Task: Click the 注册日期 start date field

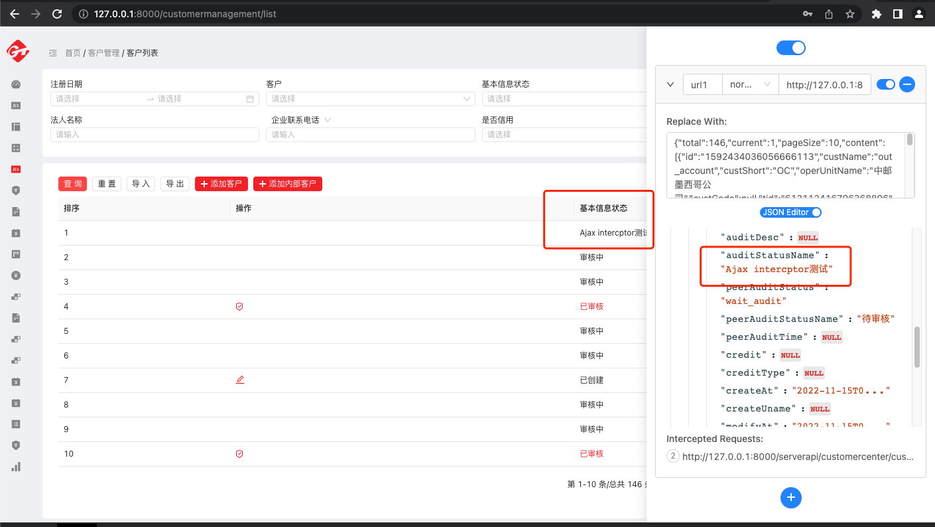Action: point(98,99)
